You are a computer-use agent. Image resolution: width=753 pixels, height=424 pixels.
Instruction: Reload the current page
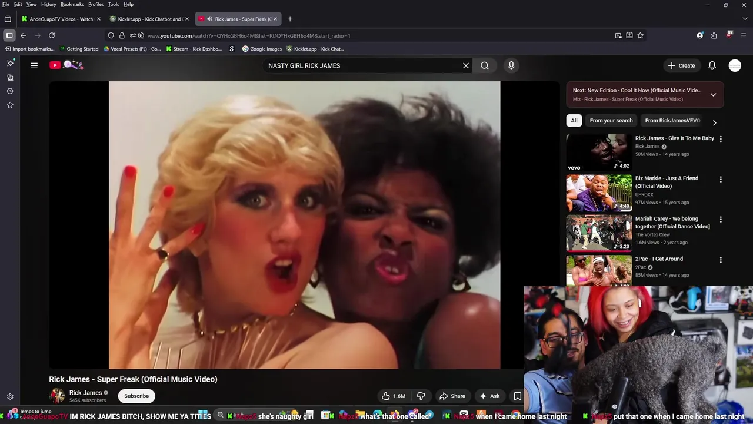tap(52, 35)
